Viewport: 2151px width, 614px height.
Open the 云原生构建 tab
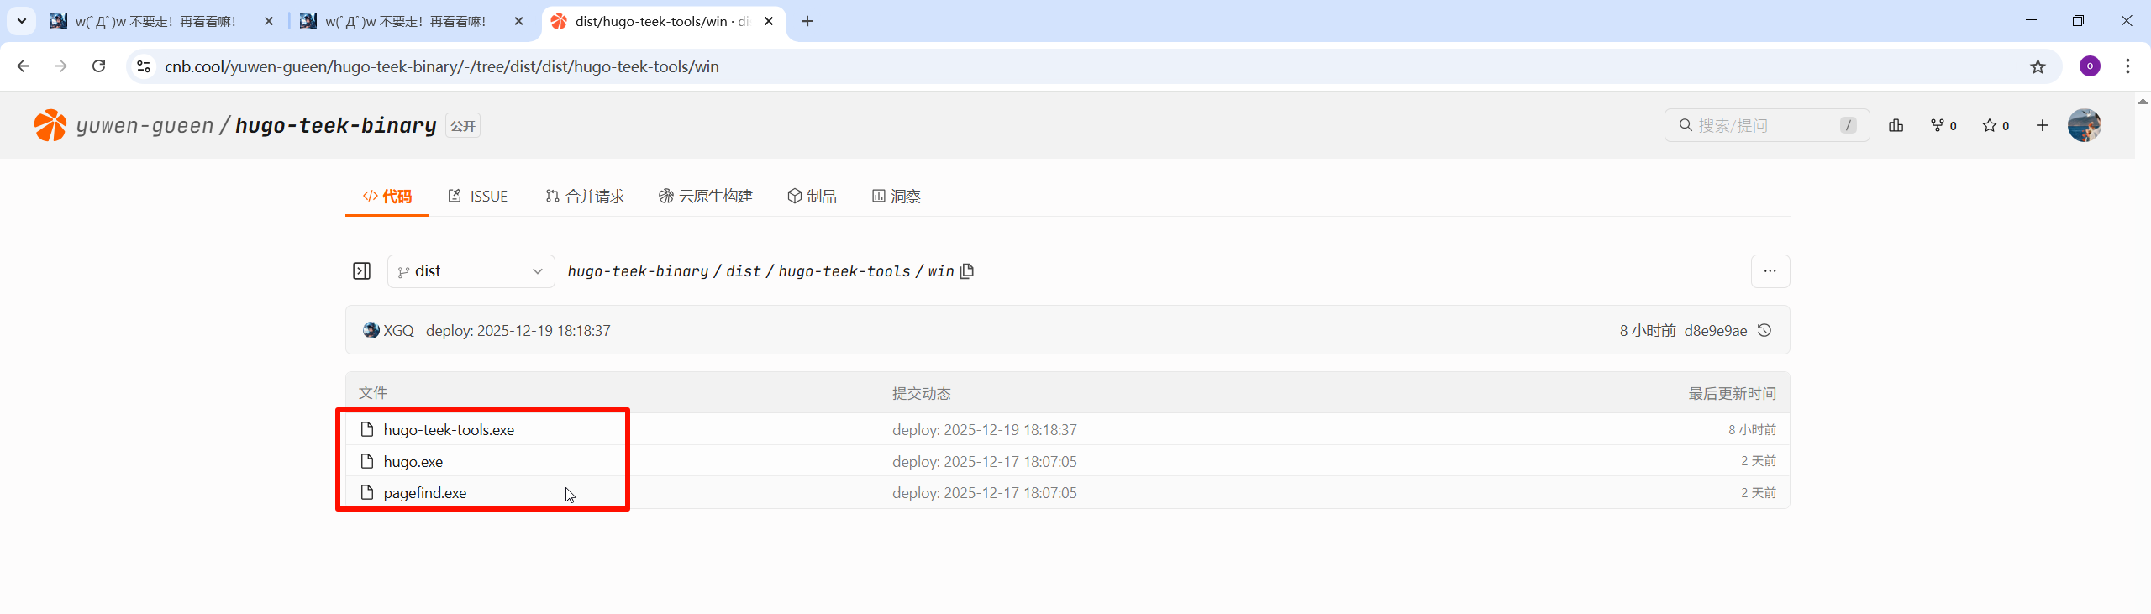click(706, 197)
